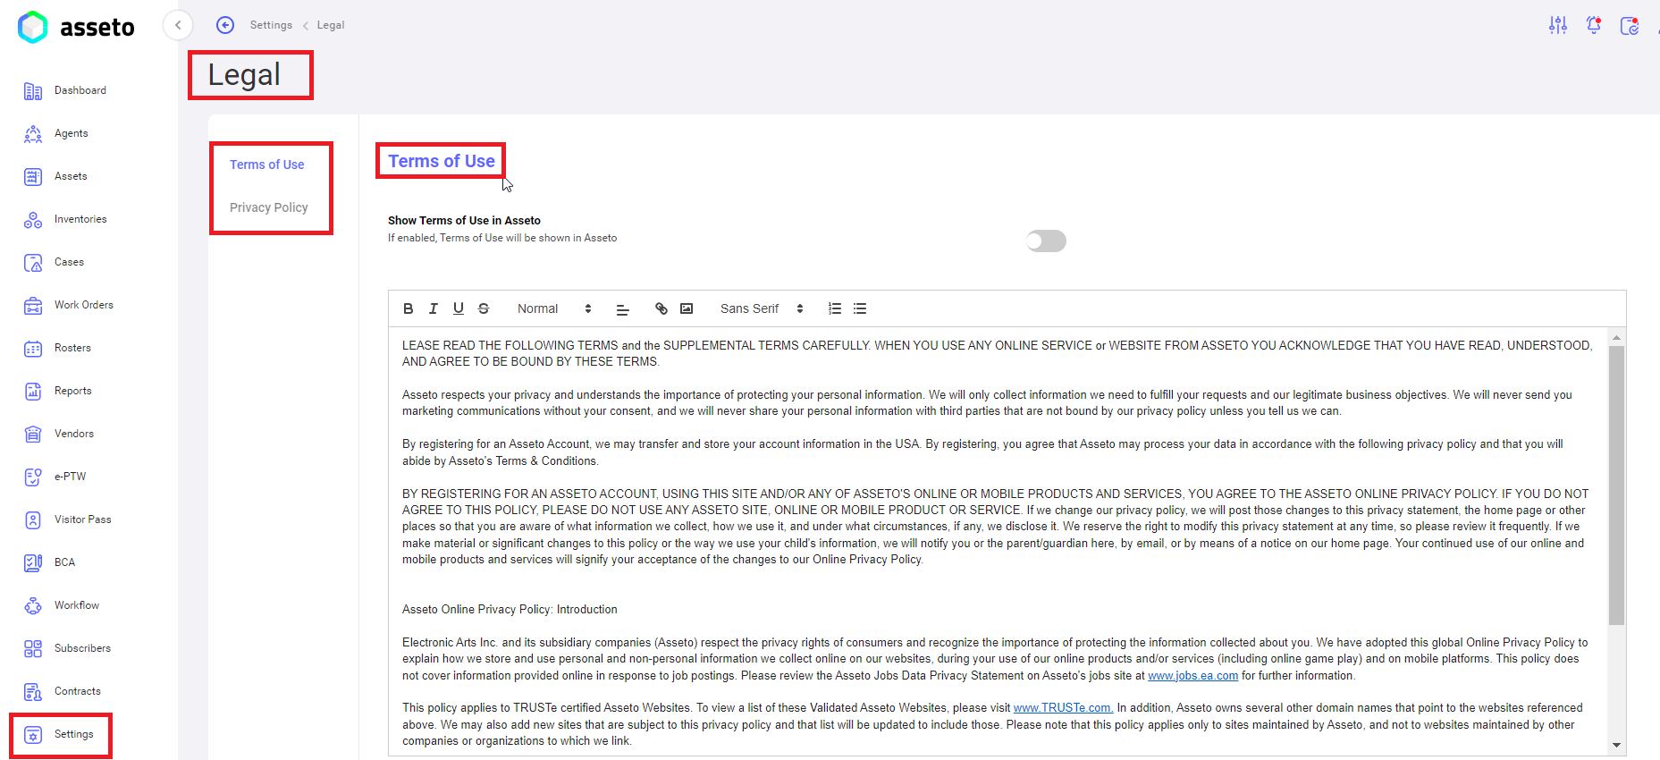The width and height of the screenshot is (1660, 760).
Task: Open the Work Orders sidebar icon
Action: [x=33, y=306]
